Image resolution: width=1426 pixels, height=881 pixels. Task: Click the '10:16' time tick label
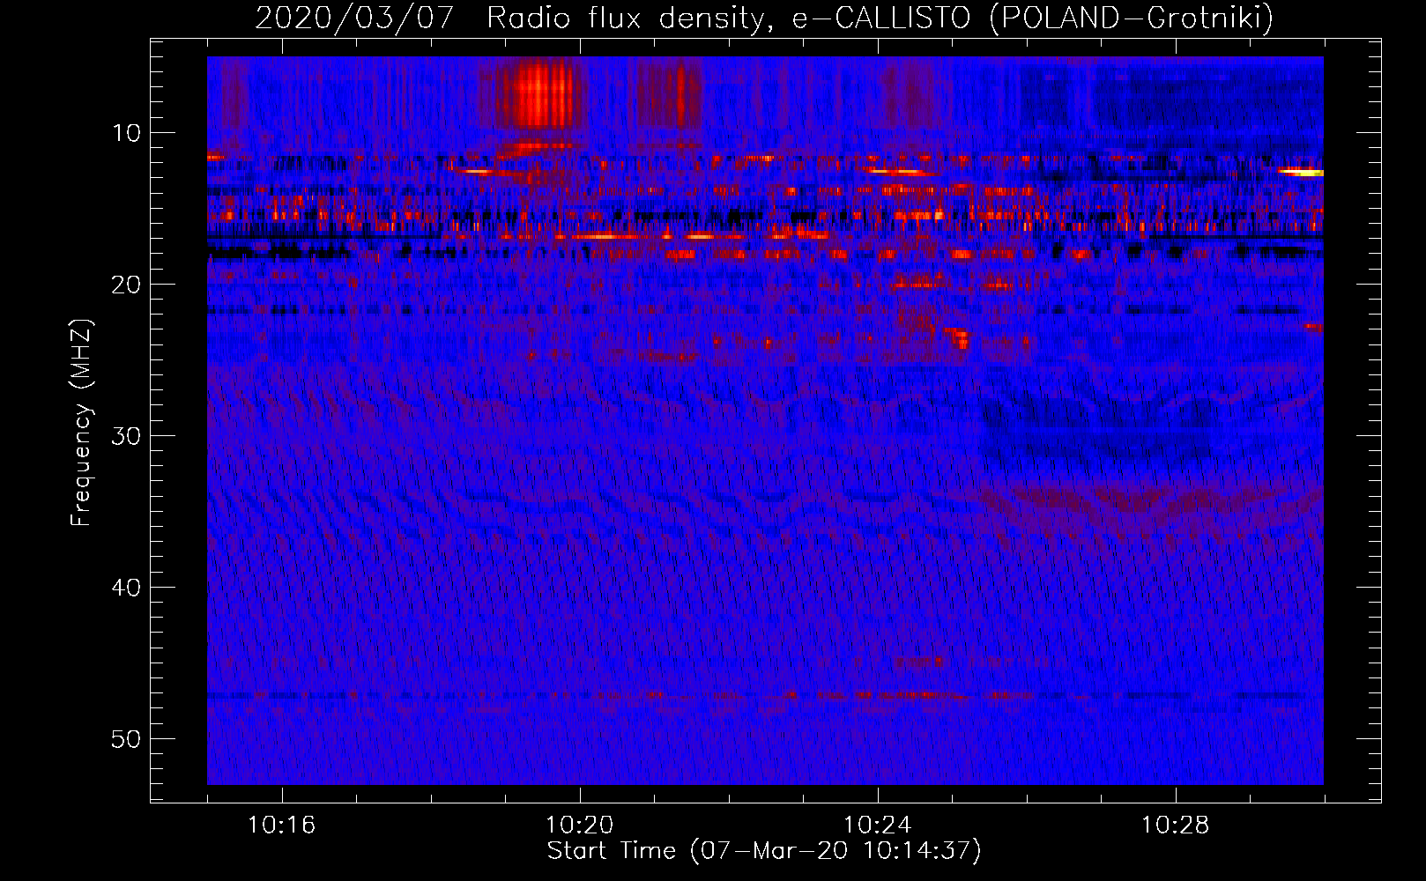pyautogui.click(x=281, y=825)
